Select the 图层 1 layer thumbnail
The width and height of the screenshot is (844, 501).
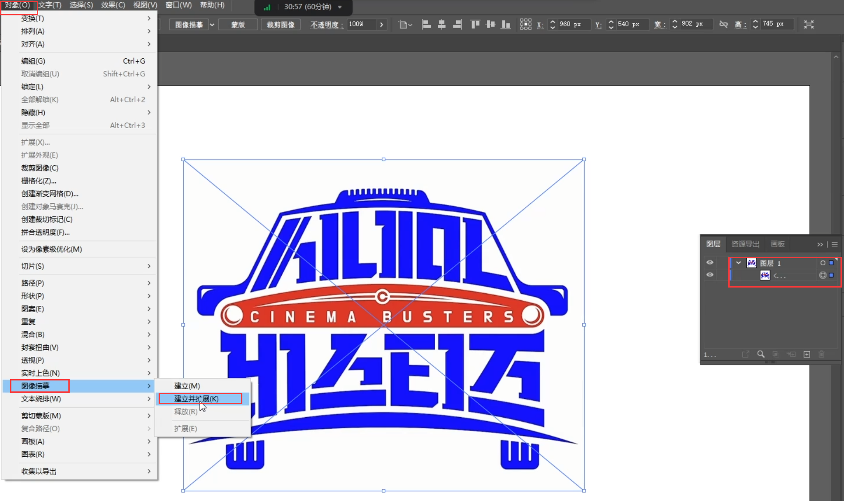[752, 263]
